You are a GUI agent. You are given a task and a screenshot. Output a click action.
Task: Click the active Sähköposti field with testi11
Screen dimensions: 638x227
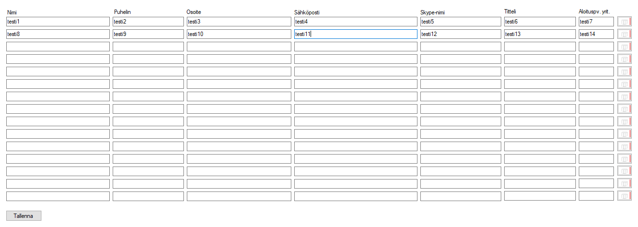pyautogui.click(x=356, y=34)
